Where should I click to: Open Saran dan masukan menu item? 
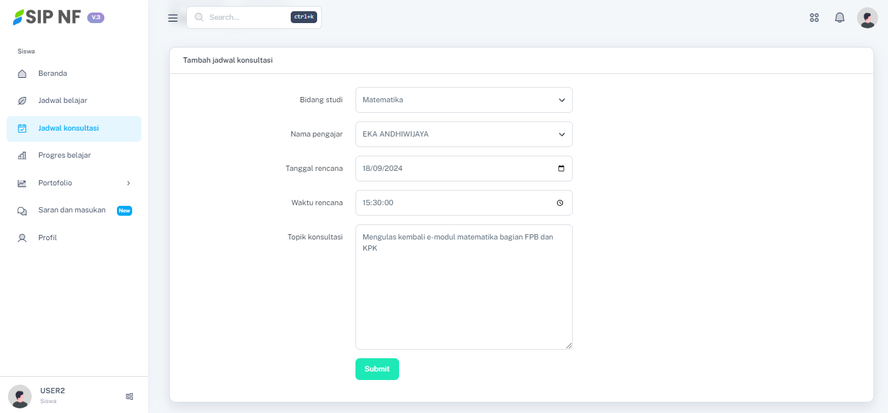[72, 210]
